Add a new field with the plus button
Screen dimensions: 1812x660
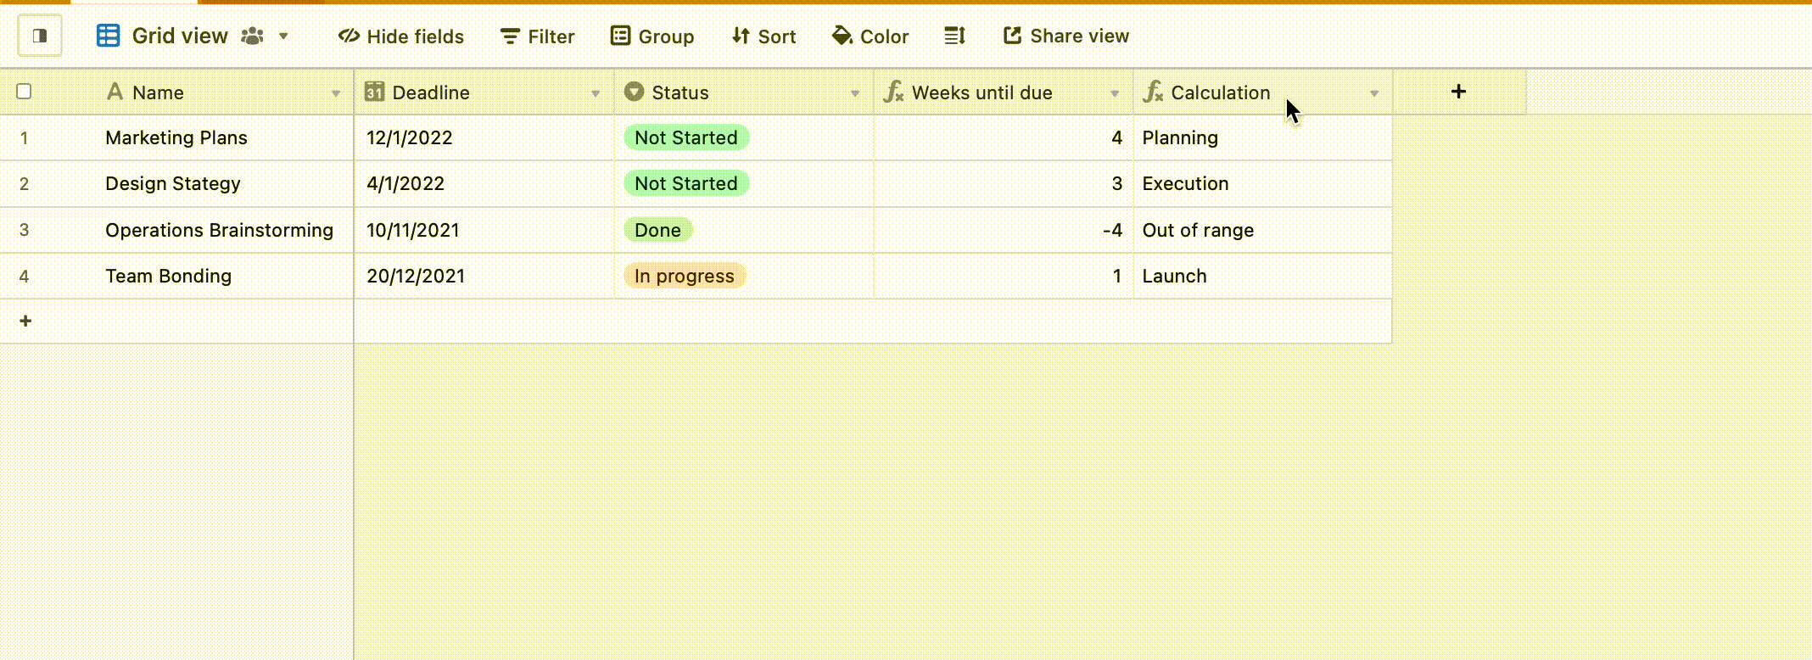1458,91
